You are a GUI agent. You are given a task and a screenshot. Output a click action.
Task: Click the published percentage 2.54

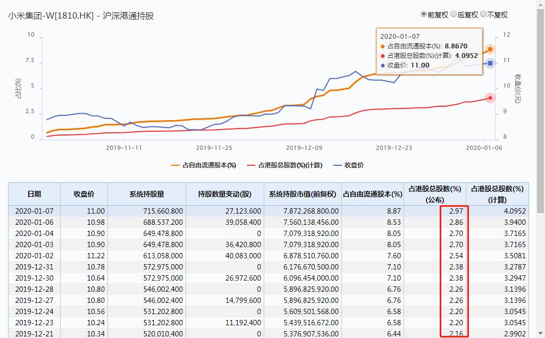[x=456, y=255]
